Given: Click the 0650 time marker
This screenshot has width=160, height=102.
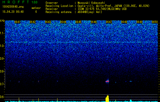Looking at the screenshot, I should [x=155, y=22].
